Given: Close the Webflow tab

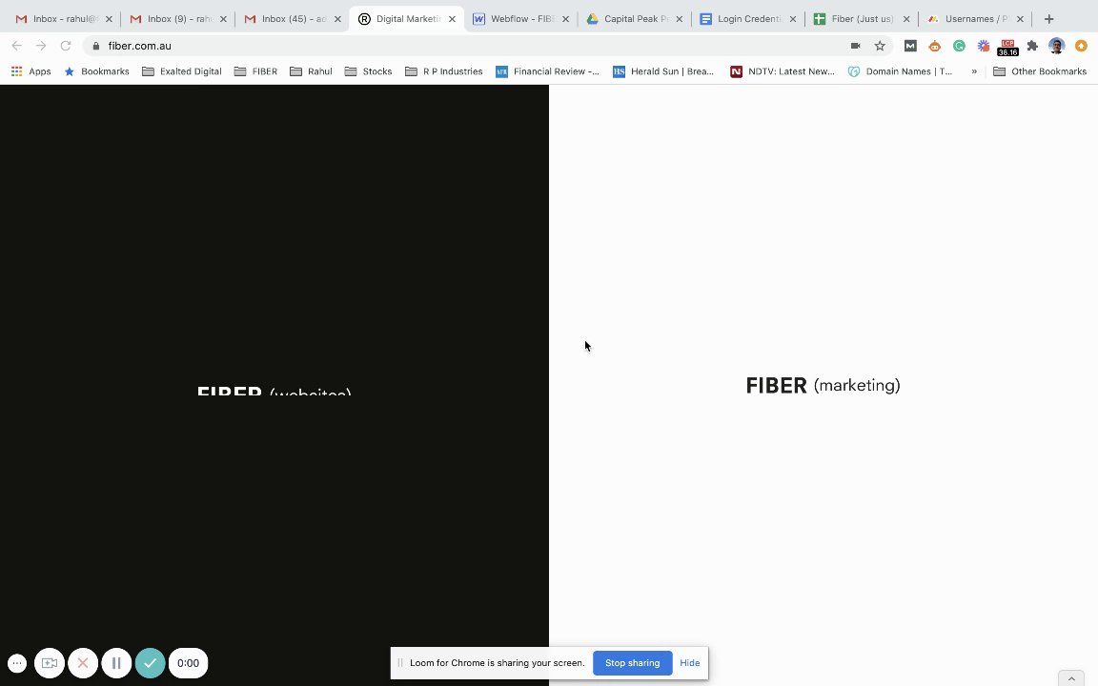Looking at the screenshot, I should 565,19.
